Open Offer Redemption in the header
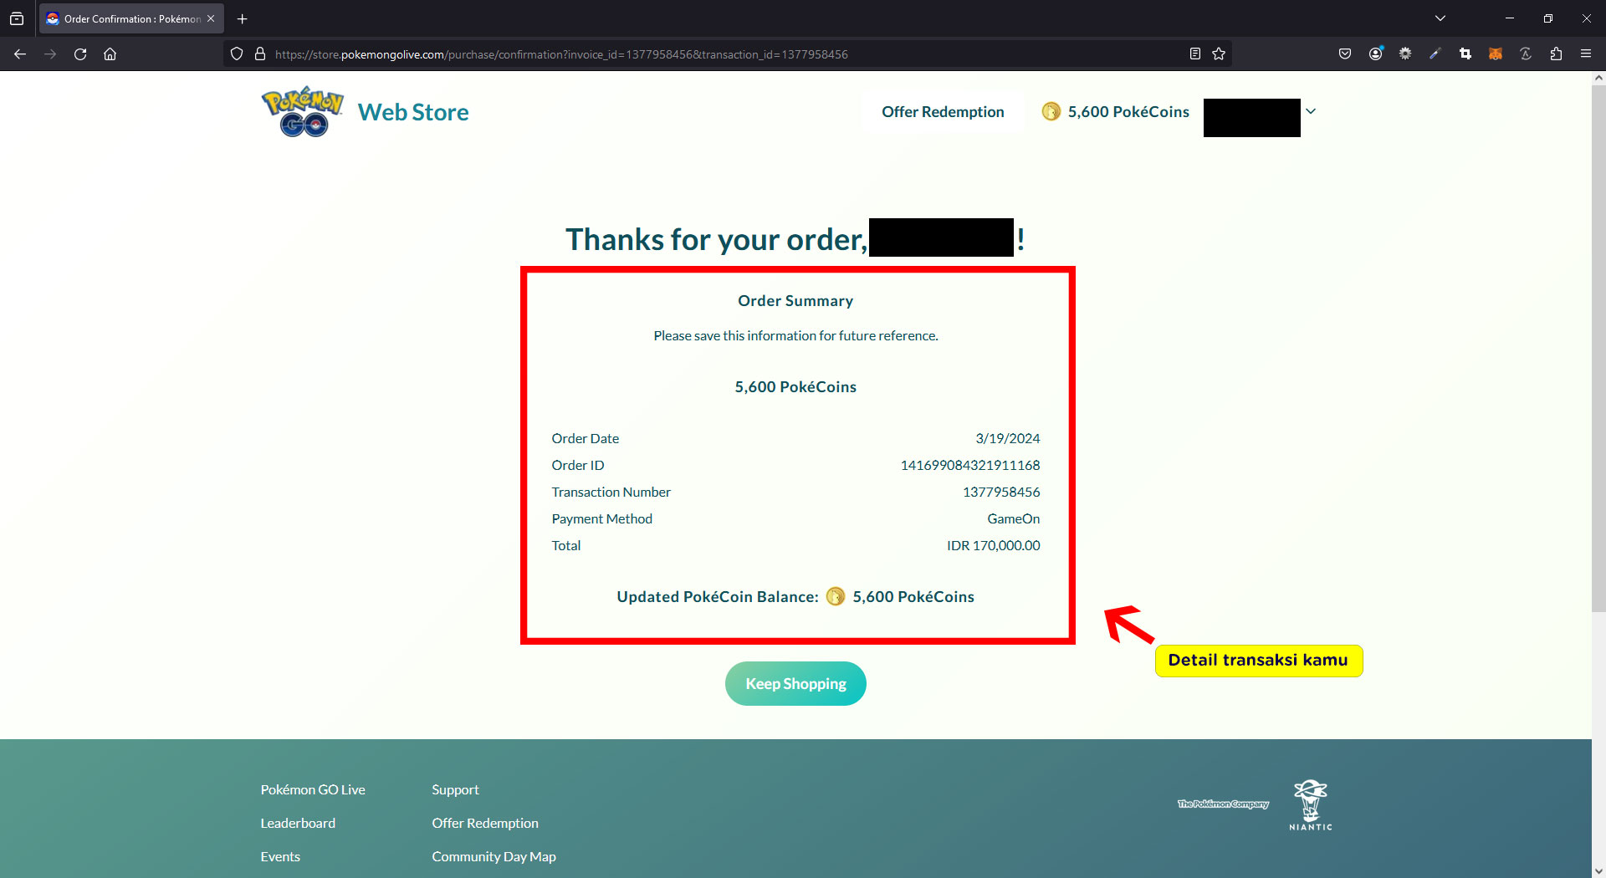 943,112
